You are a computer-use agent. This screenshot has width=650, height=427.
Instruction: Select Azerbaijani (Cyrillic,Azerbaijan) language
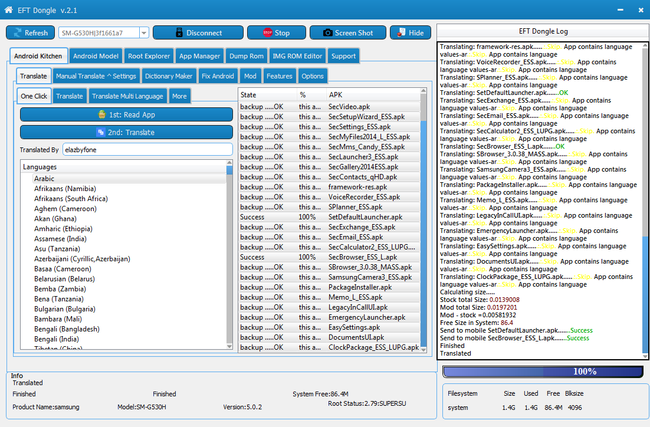click(82, 259)
